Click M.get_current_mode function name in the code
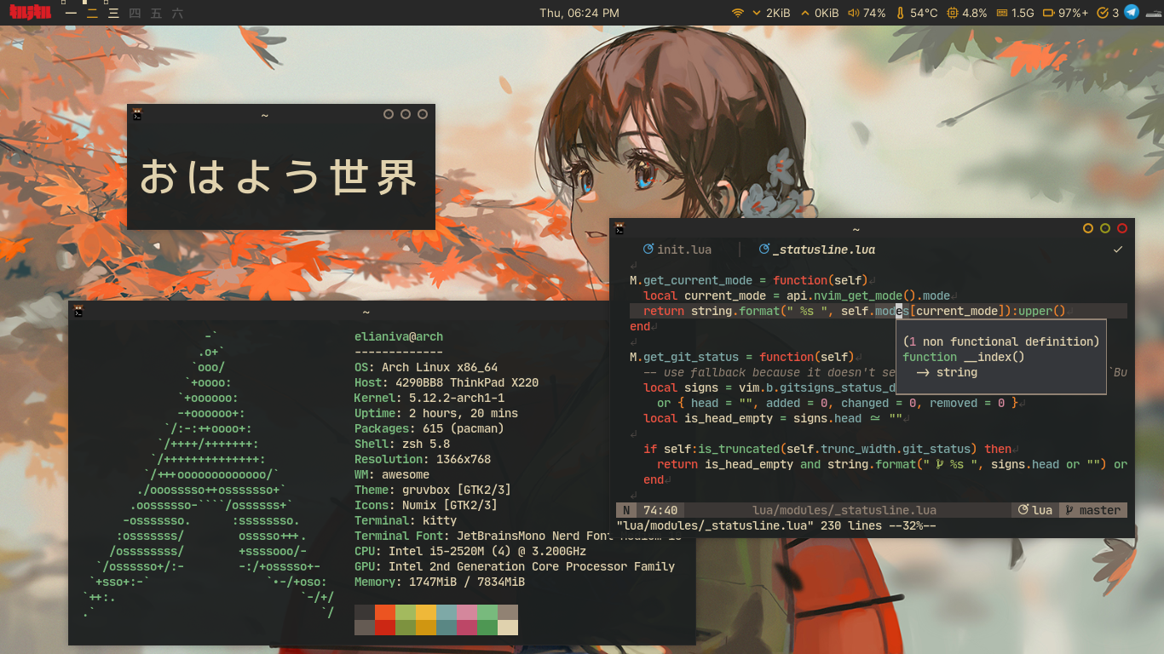 (691, 280)
